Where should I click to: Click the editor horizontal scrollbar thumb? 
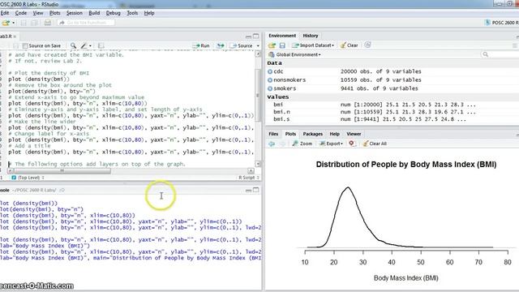(x=62, y=171)
